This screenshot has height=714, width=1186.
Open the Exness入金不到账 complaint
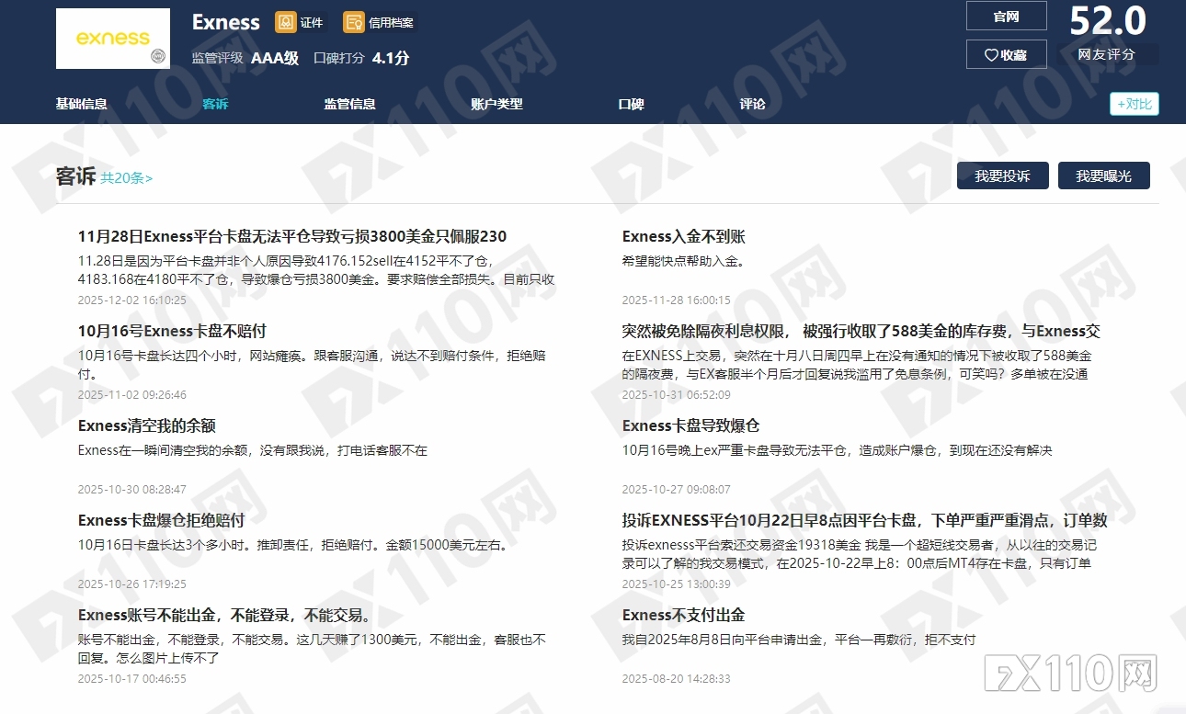pyautogui.click(x=684, y=236)
